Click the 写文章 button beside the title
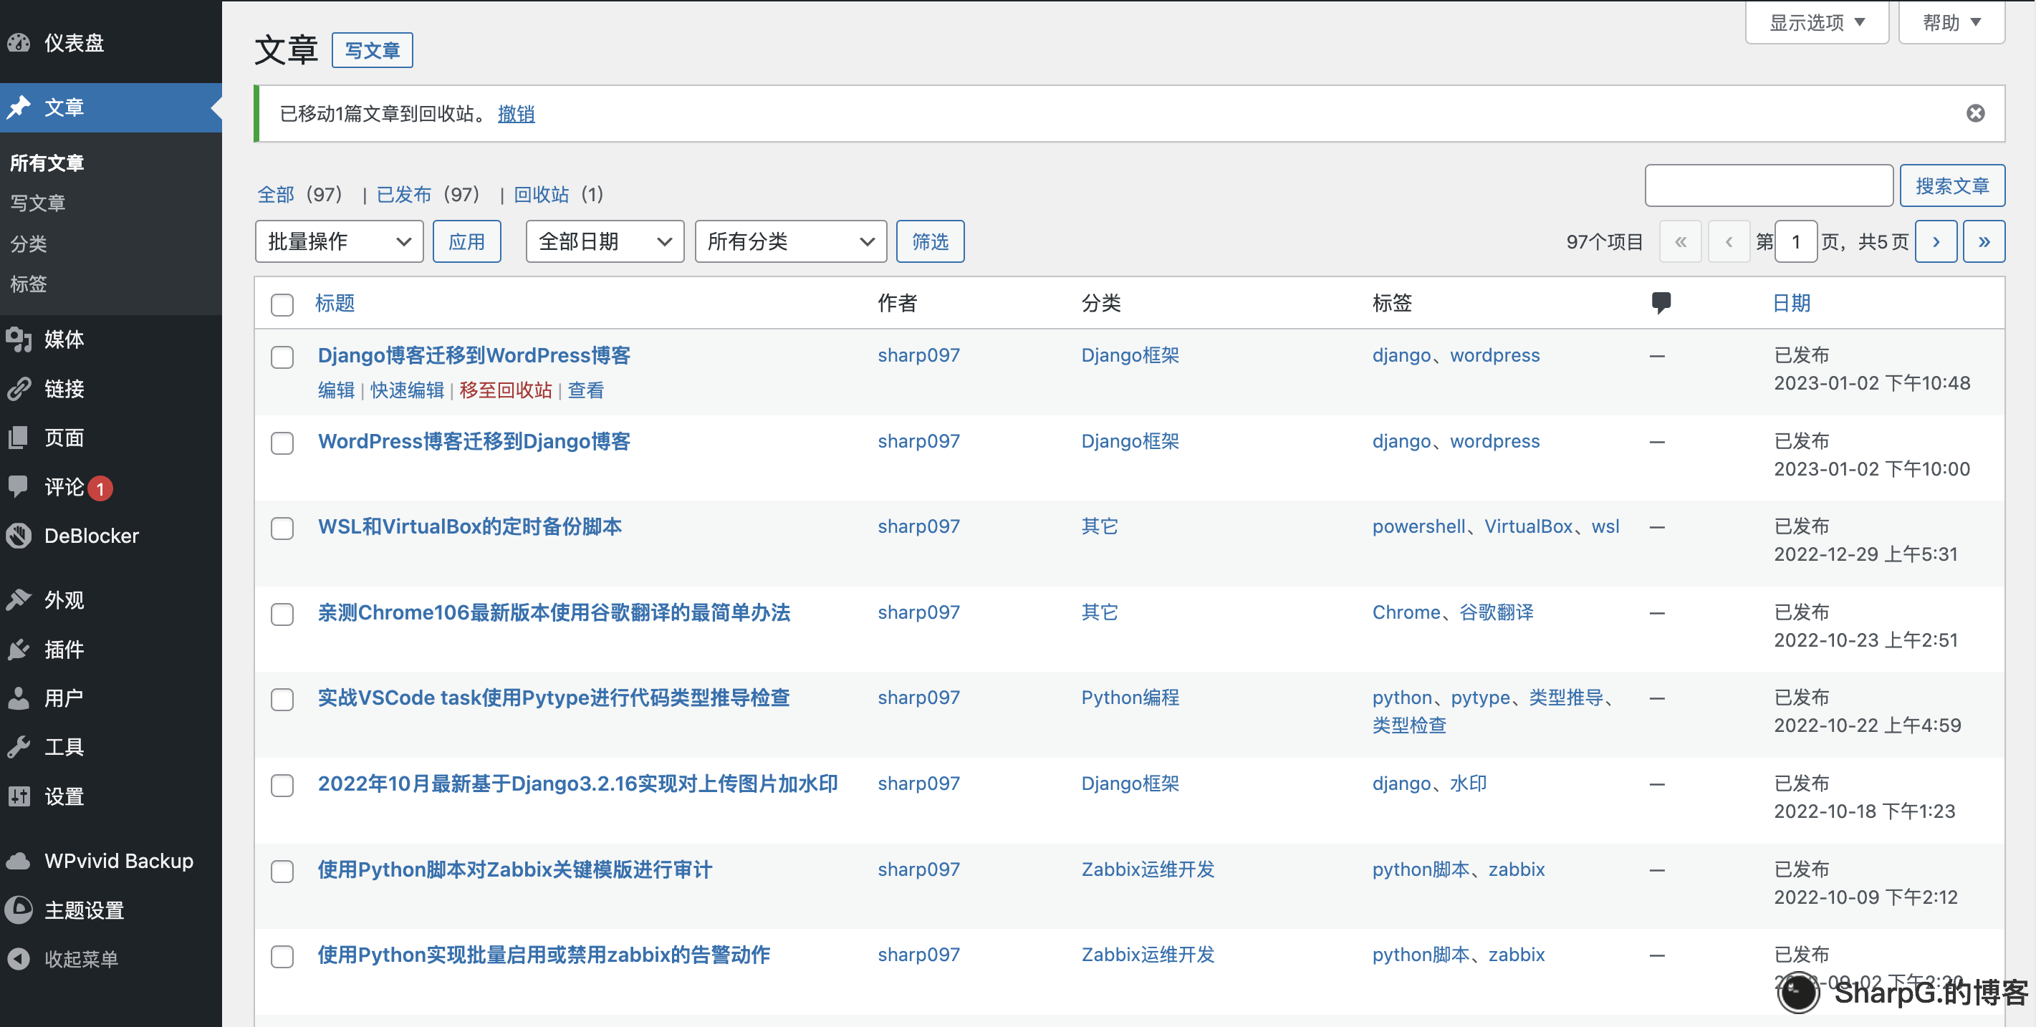Image resolution: width=2036 pixels, height=1027 pixels. pyautogui.click(x=373, y=51)
